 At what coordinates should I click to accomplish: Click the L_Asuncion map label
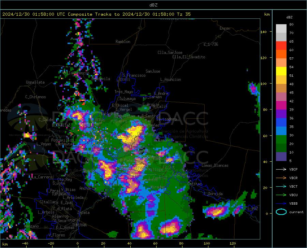171,79
